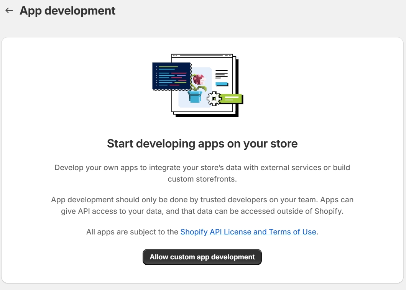Select the Start developing apps on your store heading
The image size is (406, 290).
(202, 144)
